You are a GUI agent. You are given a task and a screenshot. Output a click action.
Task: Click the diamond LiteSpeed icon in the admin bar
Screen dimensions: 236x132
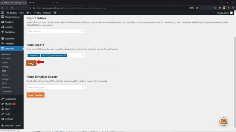(55, 13)
